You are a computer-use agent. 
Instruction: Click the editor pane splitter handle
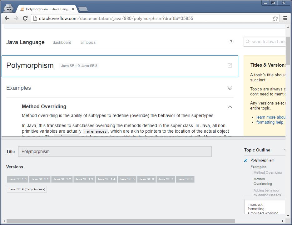(143, 138)
